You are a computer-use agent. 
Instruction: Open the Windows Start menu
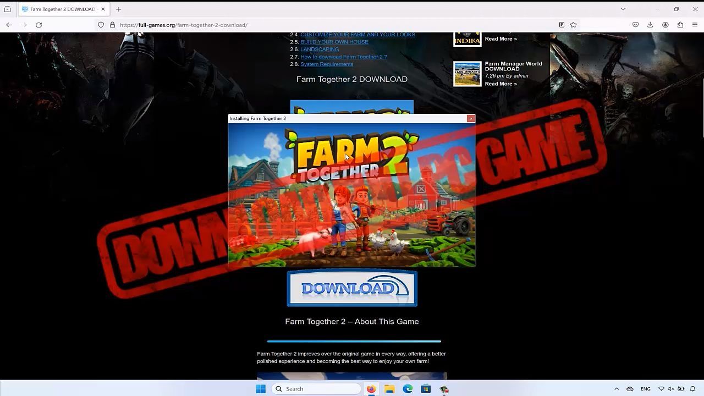(261, 389)
